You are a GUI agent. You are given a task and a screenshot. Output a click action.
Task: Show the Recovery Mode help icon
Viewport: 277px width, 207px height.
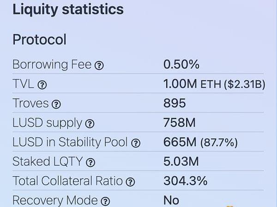click(x=105, y=201)
